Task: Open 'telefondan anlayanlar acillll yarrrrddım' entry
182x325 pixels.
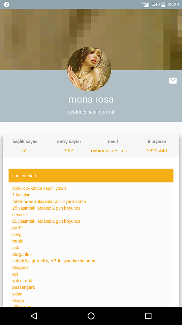Action: 49,201
